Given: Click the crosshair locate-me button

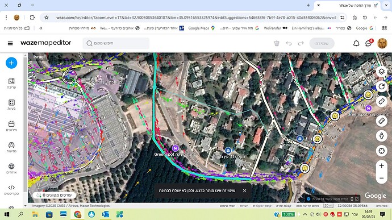Looking at the screenshot, I should pyautogui.click(x=382, y=151).
